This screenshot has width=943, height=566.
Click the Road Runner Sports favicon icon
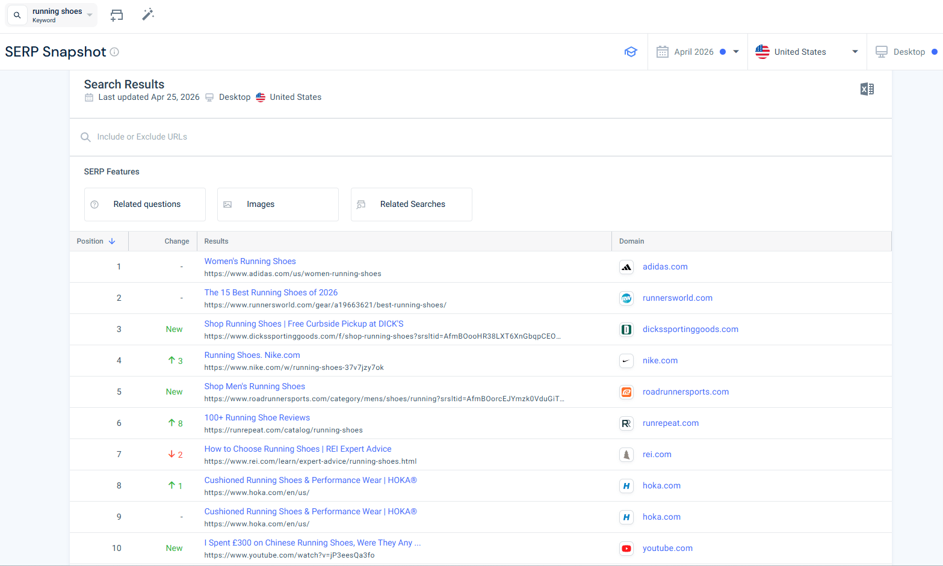[x=626, y=392]
